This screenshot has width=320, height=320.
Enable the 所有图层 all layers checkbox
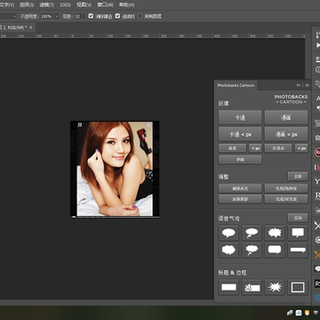[x=140, y=16]
